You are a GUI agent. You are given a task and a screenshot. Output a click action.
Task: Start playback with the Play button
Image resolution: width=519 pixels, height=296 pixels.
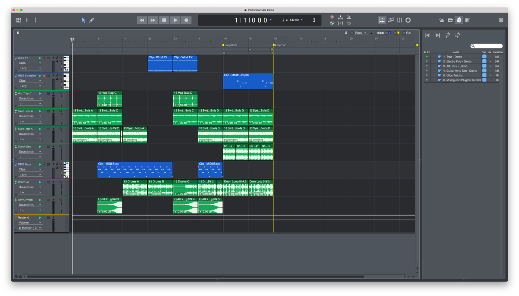pos(175,20)
